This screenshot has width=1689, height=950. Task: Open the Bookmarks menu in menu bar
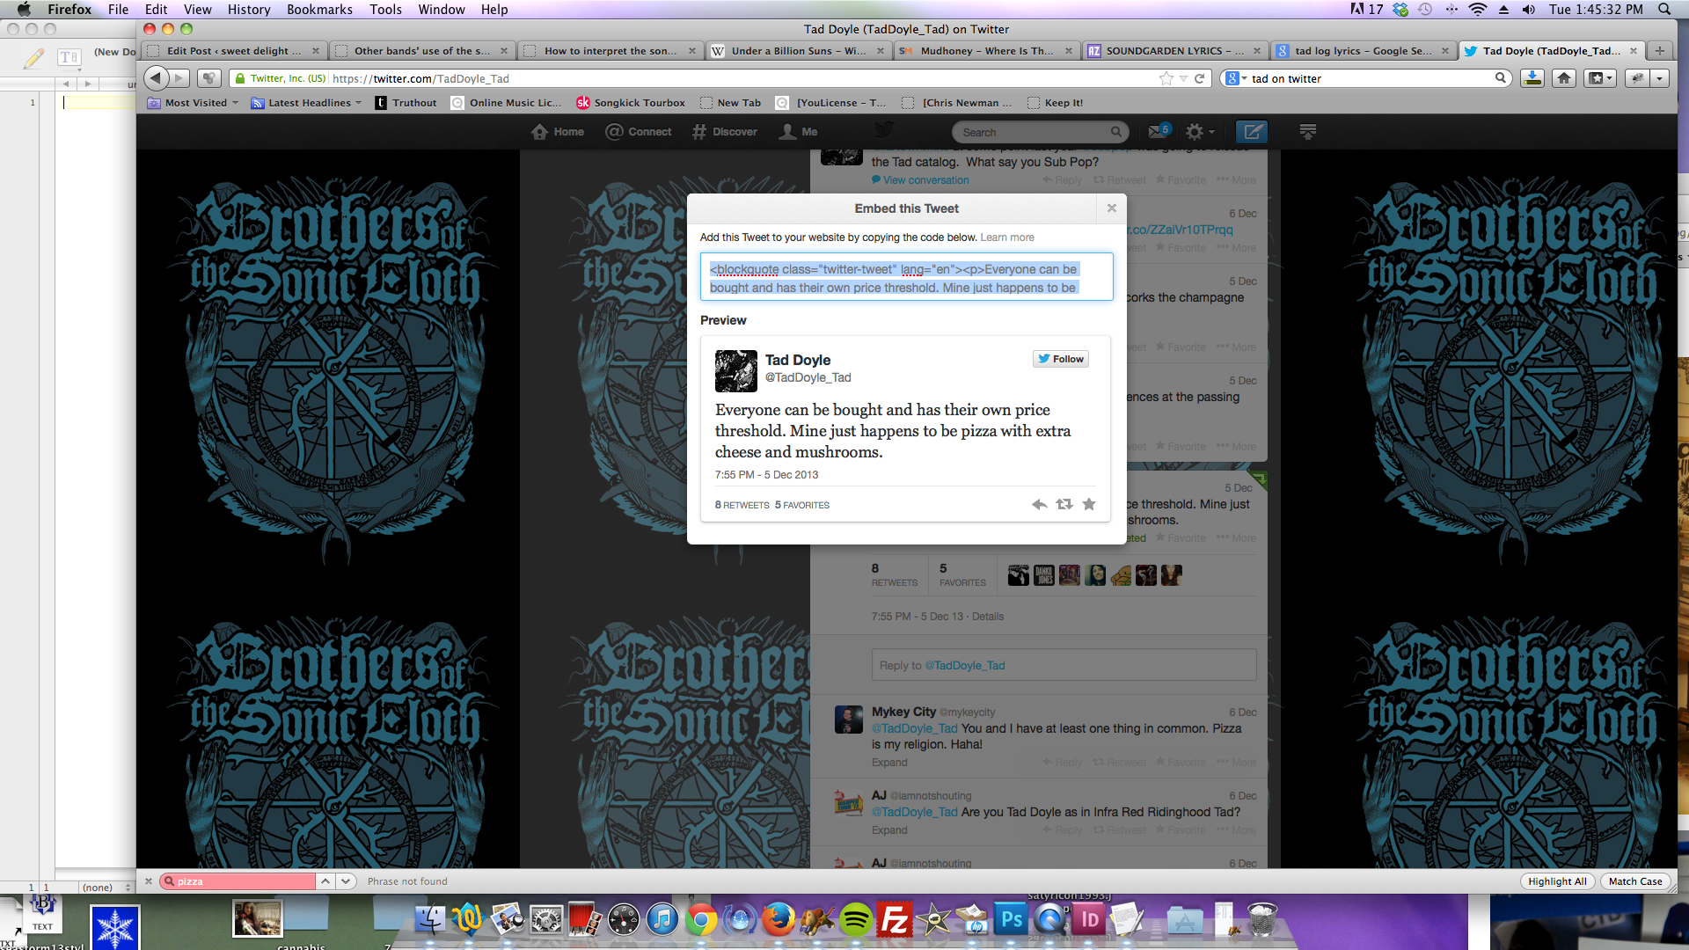tap(319, 9)
